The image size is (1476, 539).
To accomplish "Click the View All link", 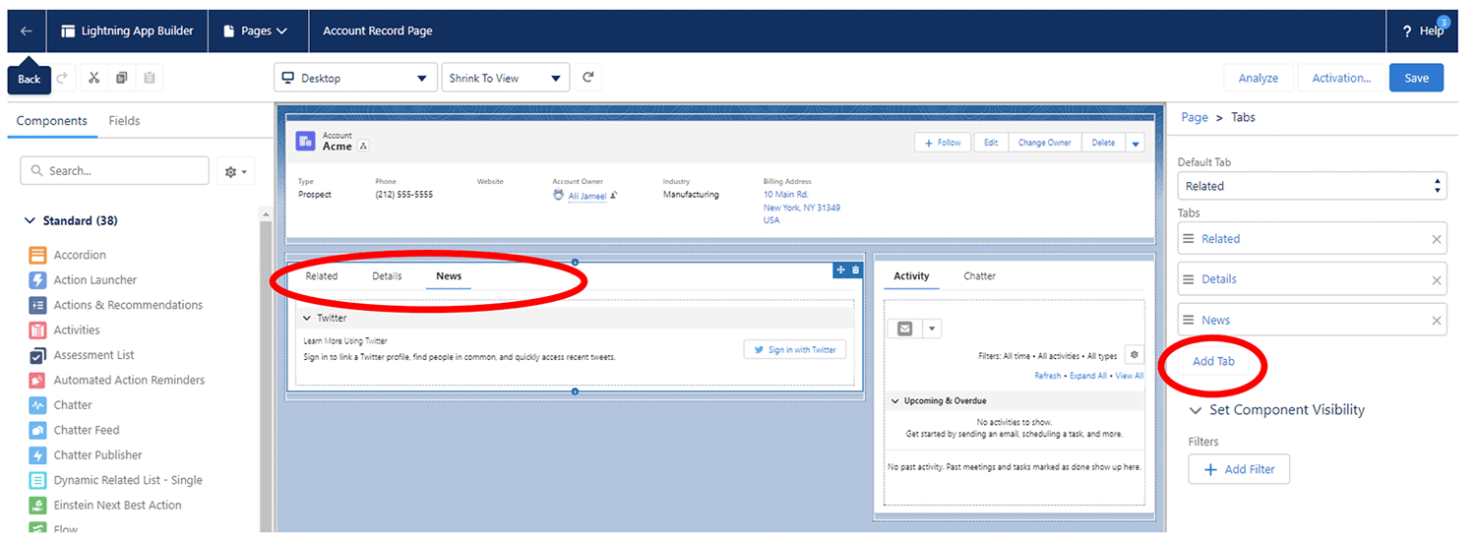I will (1130, 376).
